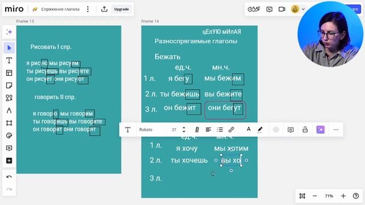Screen dimensions: 365x205
Task: Select the они бегут rounded box
Action: click(225, 110)
